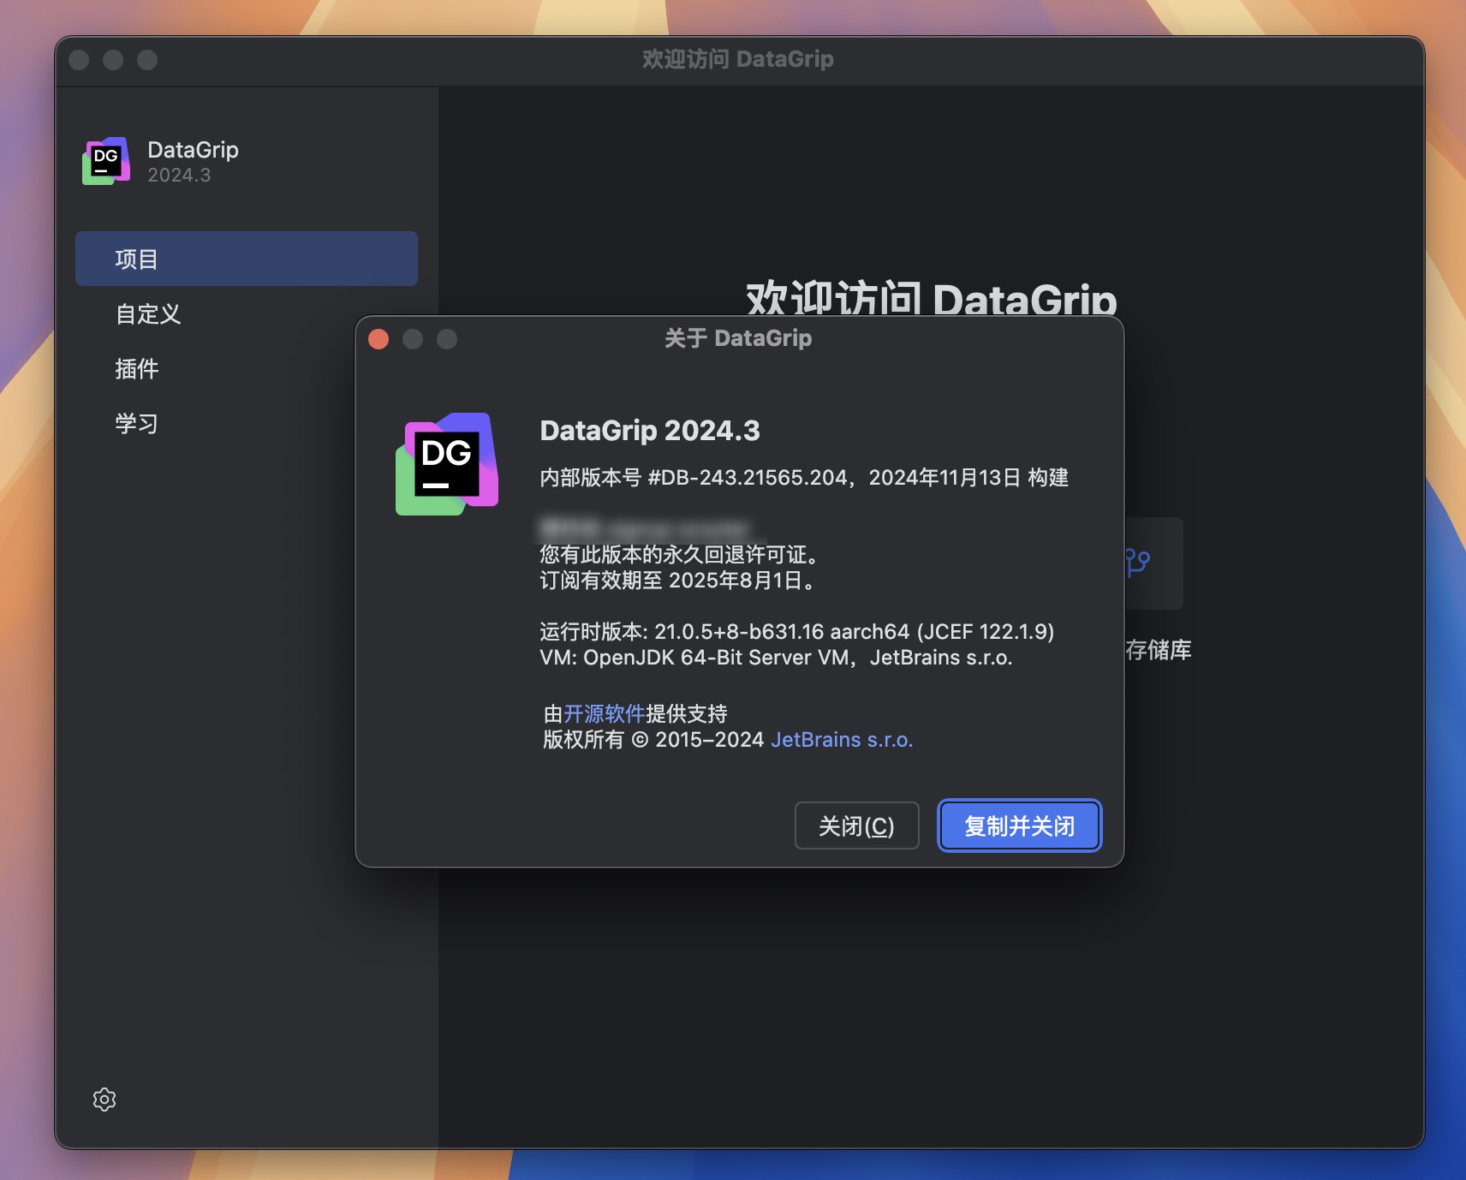
Task: Click the DataGrip 2024.3 heading in dialog
Action: (650, 431)
